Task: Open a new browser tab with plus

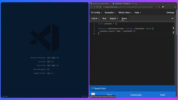Action: [136, 4]
